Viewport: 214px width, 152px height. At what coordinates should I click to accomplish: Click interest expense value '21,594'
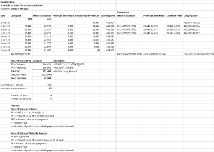pyautogui.click(x=47, y=47)
